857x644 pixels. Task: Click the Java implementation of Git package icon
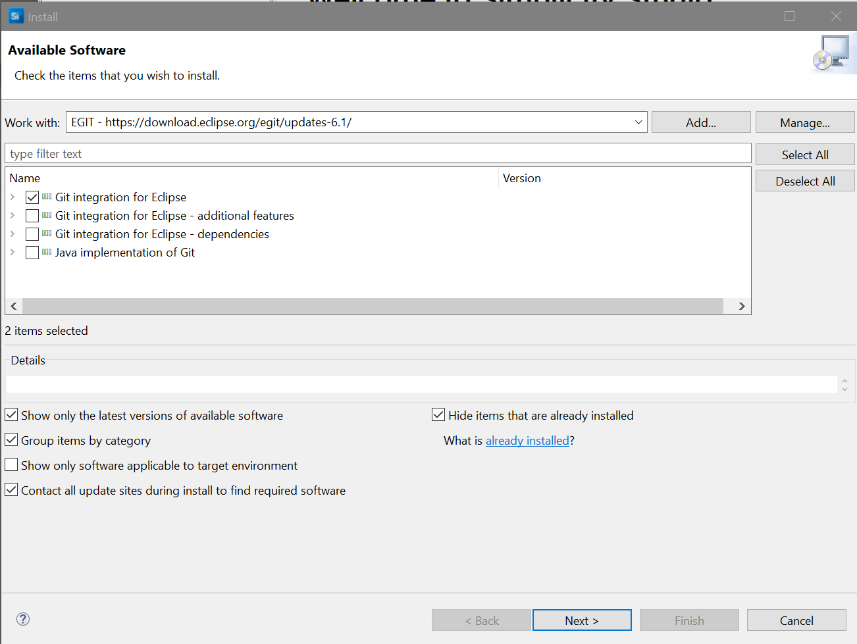pyautogui.click(x=46, y=252)
